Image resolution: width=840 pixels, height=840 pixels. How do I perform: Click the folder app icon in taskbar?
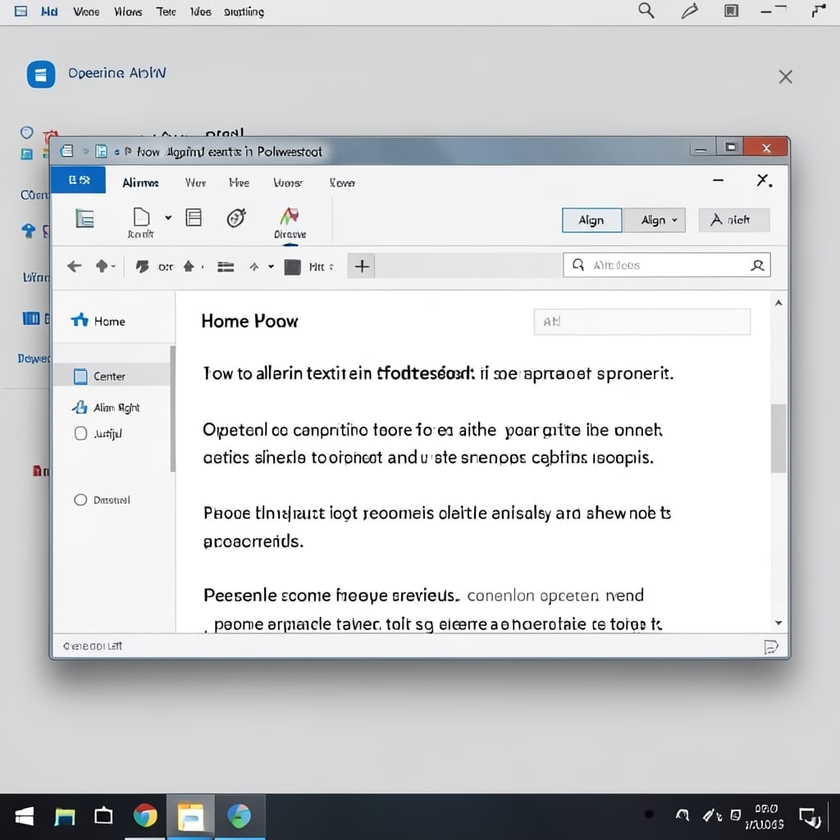[190, 816]
